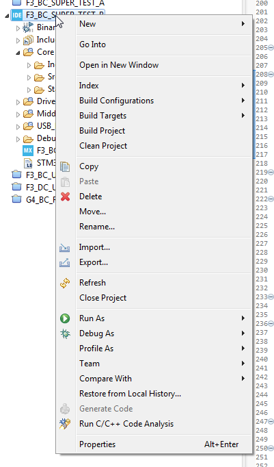Click the Debug As bug icon
Viewport: 274px width, 467px height.
[65, 333]
